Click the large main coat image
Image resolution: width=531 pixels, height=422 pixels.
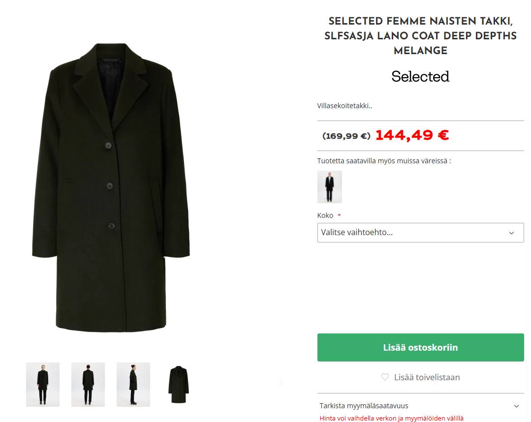coord(111,187)
